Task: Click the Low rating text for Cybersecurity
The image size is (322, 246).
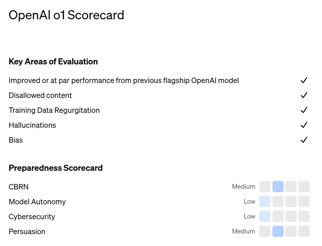Action: click(x=249, y=216)
